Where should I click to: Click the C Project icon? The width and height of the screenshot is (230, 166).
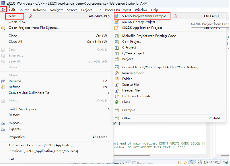pos(117,48)
